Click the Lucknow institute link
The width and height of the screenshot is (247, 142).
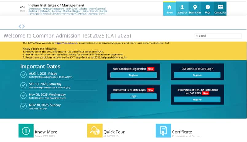(57, 11)
